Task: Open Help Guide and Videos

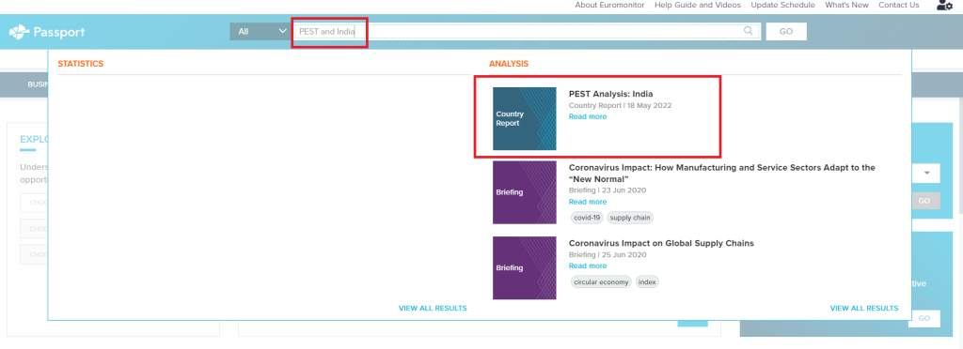Action: [698, 5]
